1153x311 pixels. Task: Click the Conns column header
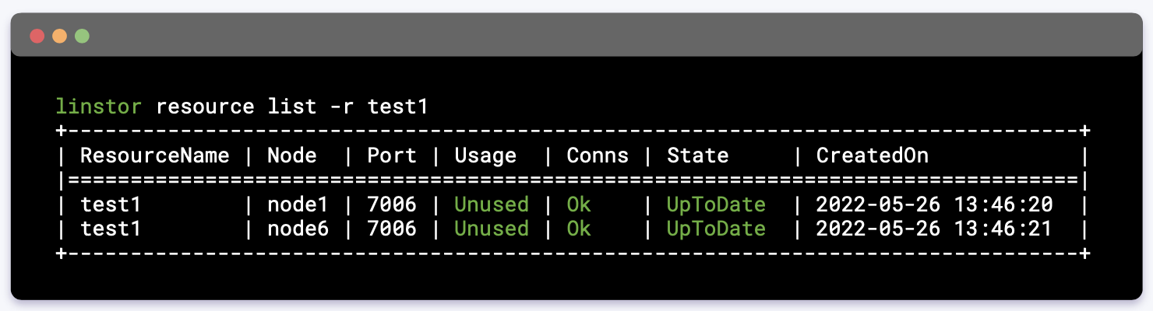(x=598, y=155)
